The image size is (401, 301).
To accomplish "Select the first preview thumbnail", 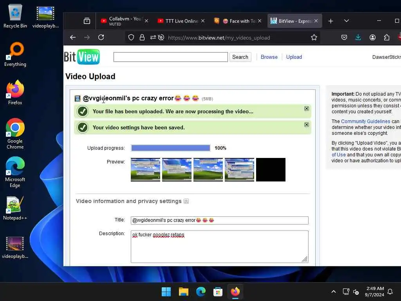I will point(145,170).
